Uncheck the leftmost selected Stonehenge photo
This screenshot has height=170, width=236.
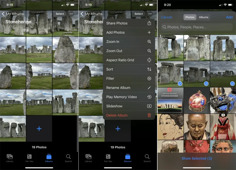170,74
